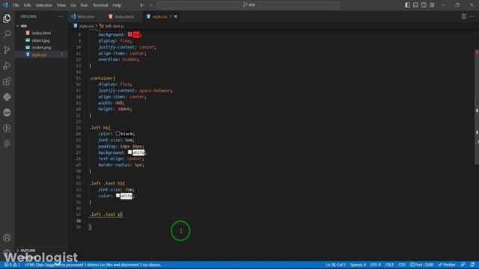Screen dimensions: 479x269
Task: Open the Go menu
Action: click(x=73, y=5)
